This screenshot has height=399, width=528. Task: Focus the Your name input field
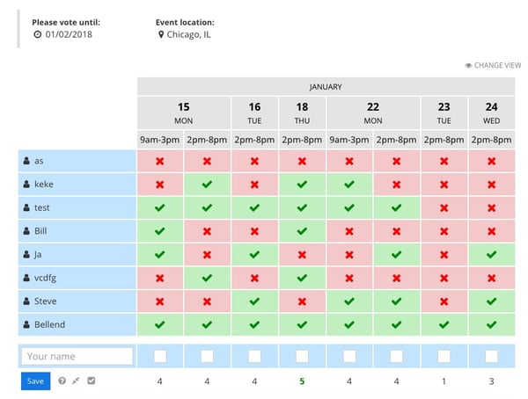point(77,356)
